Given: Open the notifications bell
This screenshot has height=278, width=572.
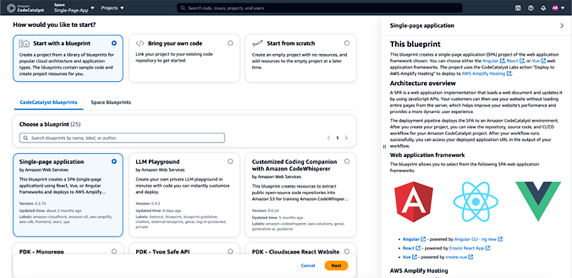Looking at the screenshot, I should coord(543,8).
